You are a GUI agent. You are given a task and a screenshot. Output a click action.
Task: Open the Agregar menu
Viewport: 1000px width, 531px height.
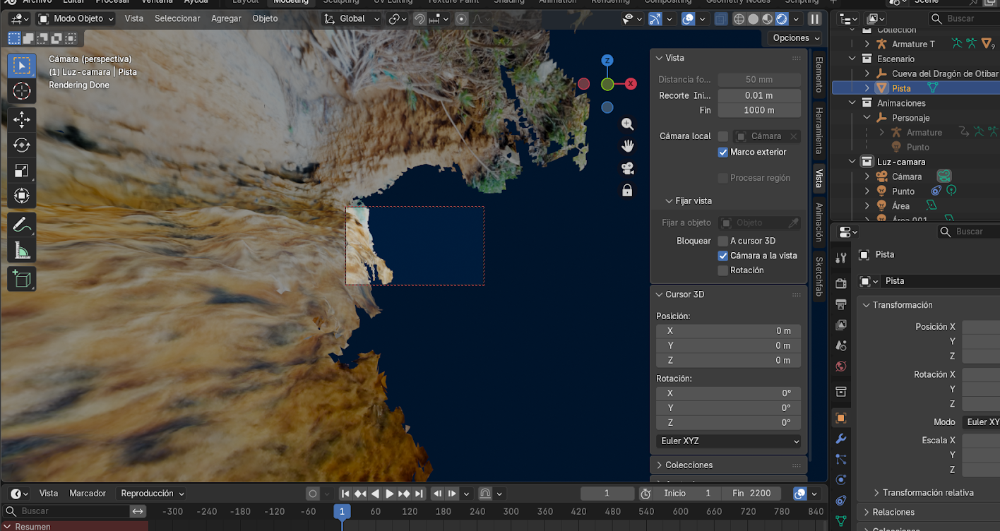tap(226, 18)
